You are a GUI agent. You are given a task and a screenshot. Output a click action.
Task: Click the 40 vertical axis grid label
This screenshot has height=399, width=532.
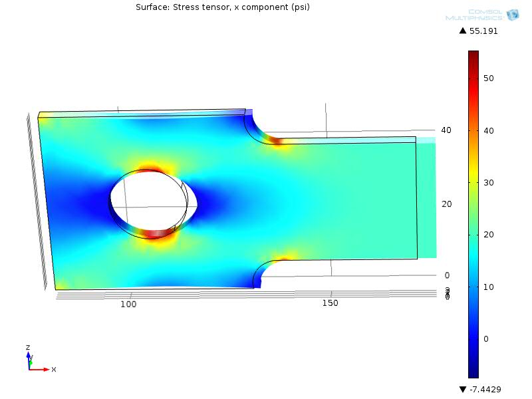tap(446, 130)
